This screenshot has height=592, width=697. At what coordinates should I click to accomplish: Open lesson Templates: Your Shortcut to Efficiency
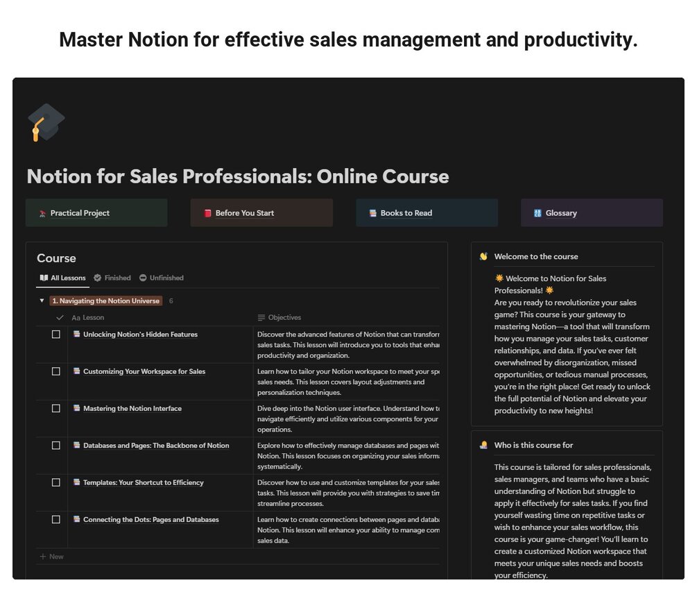[143, 482]
